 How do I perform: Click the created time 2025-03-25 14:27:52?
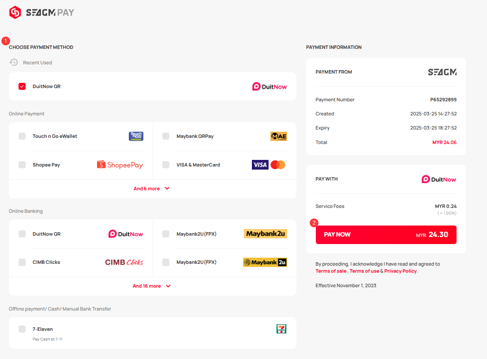click(x=433, y=114)
